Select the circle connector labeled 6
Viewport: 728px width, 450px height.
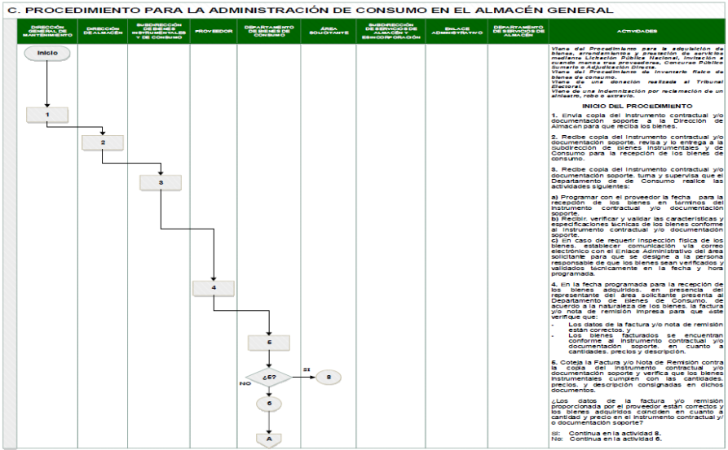(269, 402)
